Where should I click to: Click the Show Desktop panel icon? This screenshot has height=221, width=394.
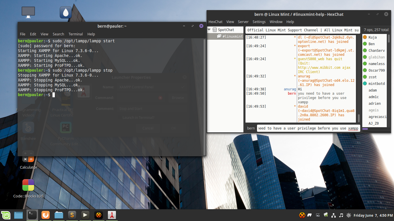(x=18, y=215)
